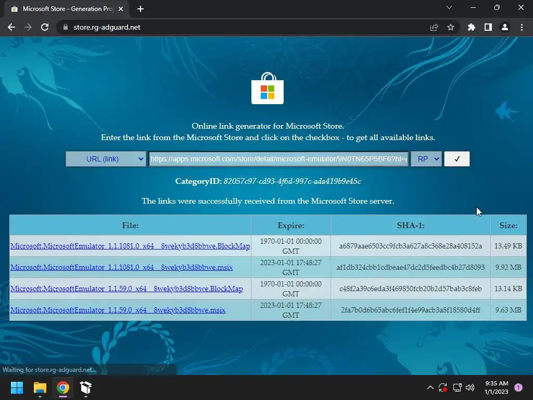This screenshot has height=400, width=533.
Task: Click expiry date of the 1.1.59.0 msix row
Action: [x=290, y=310]
